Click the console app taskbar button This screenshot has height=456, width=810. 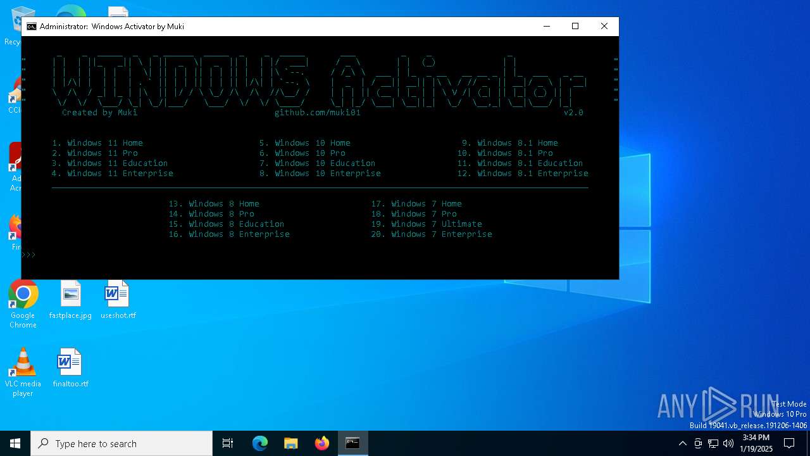352,443
